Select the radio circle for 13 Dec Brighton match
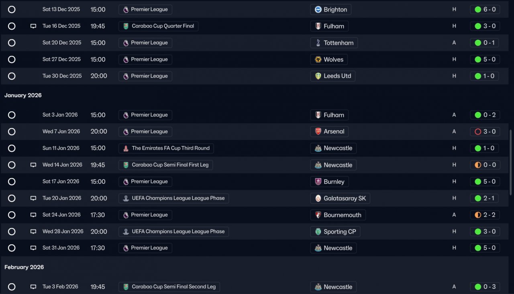 (x=12, y=10)
